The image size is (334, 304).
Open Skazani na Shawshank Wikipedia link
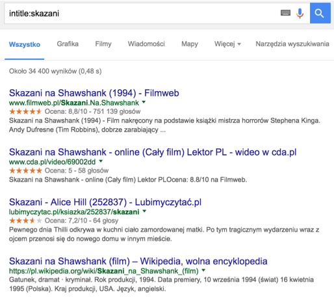(138, 261)
